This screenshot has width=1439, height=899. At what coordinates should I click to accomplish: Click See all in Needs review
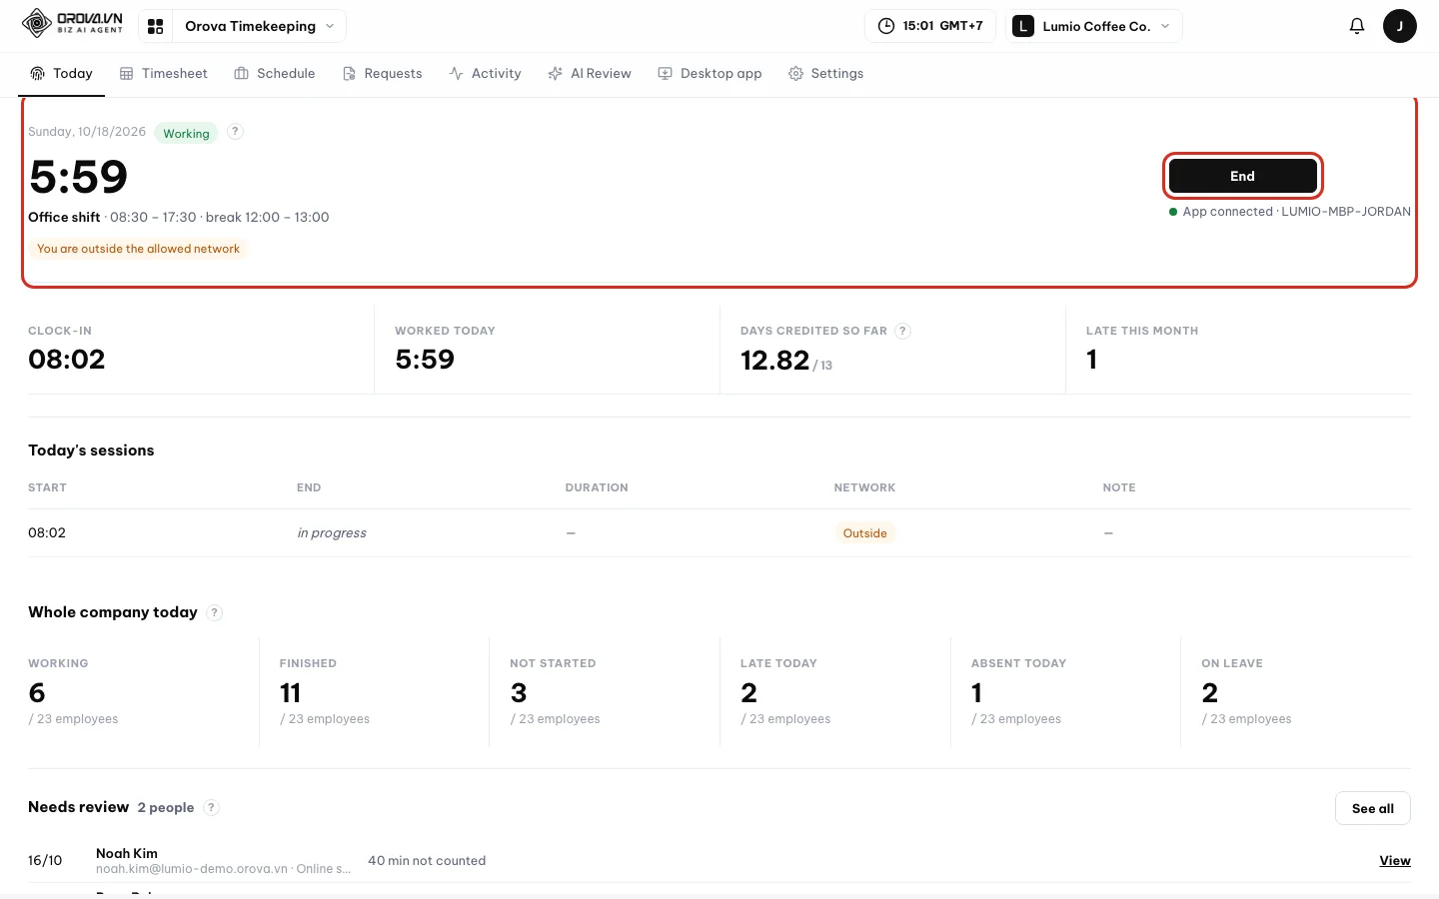click(x=1372, y=808)
